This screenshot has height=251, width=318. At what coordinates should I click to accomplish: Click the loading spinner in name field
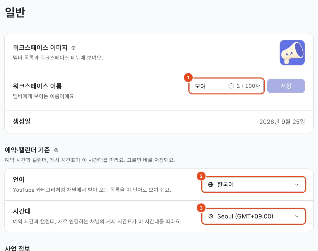click(x=231, y=86)
